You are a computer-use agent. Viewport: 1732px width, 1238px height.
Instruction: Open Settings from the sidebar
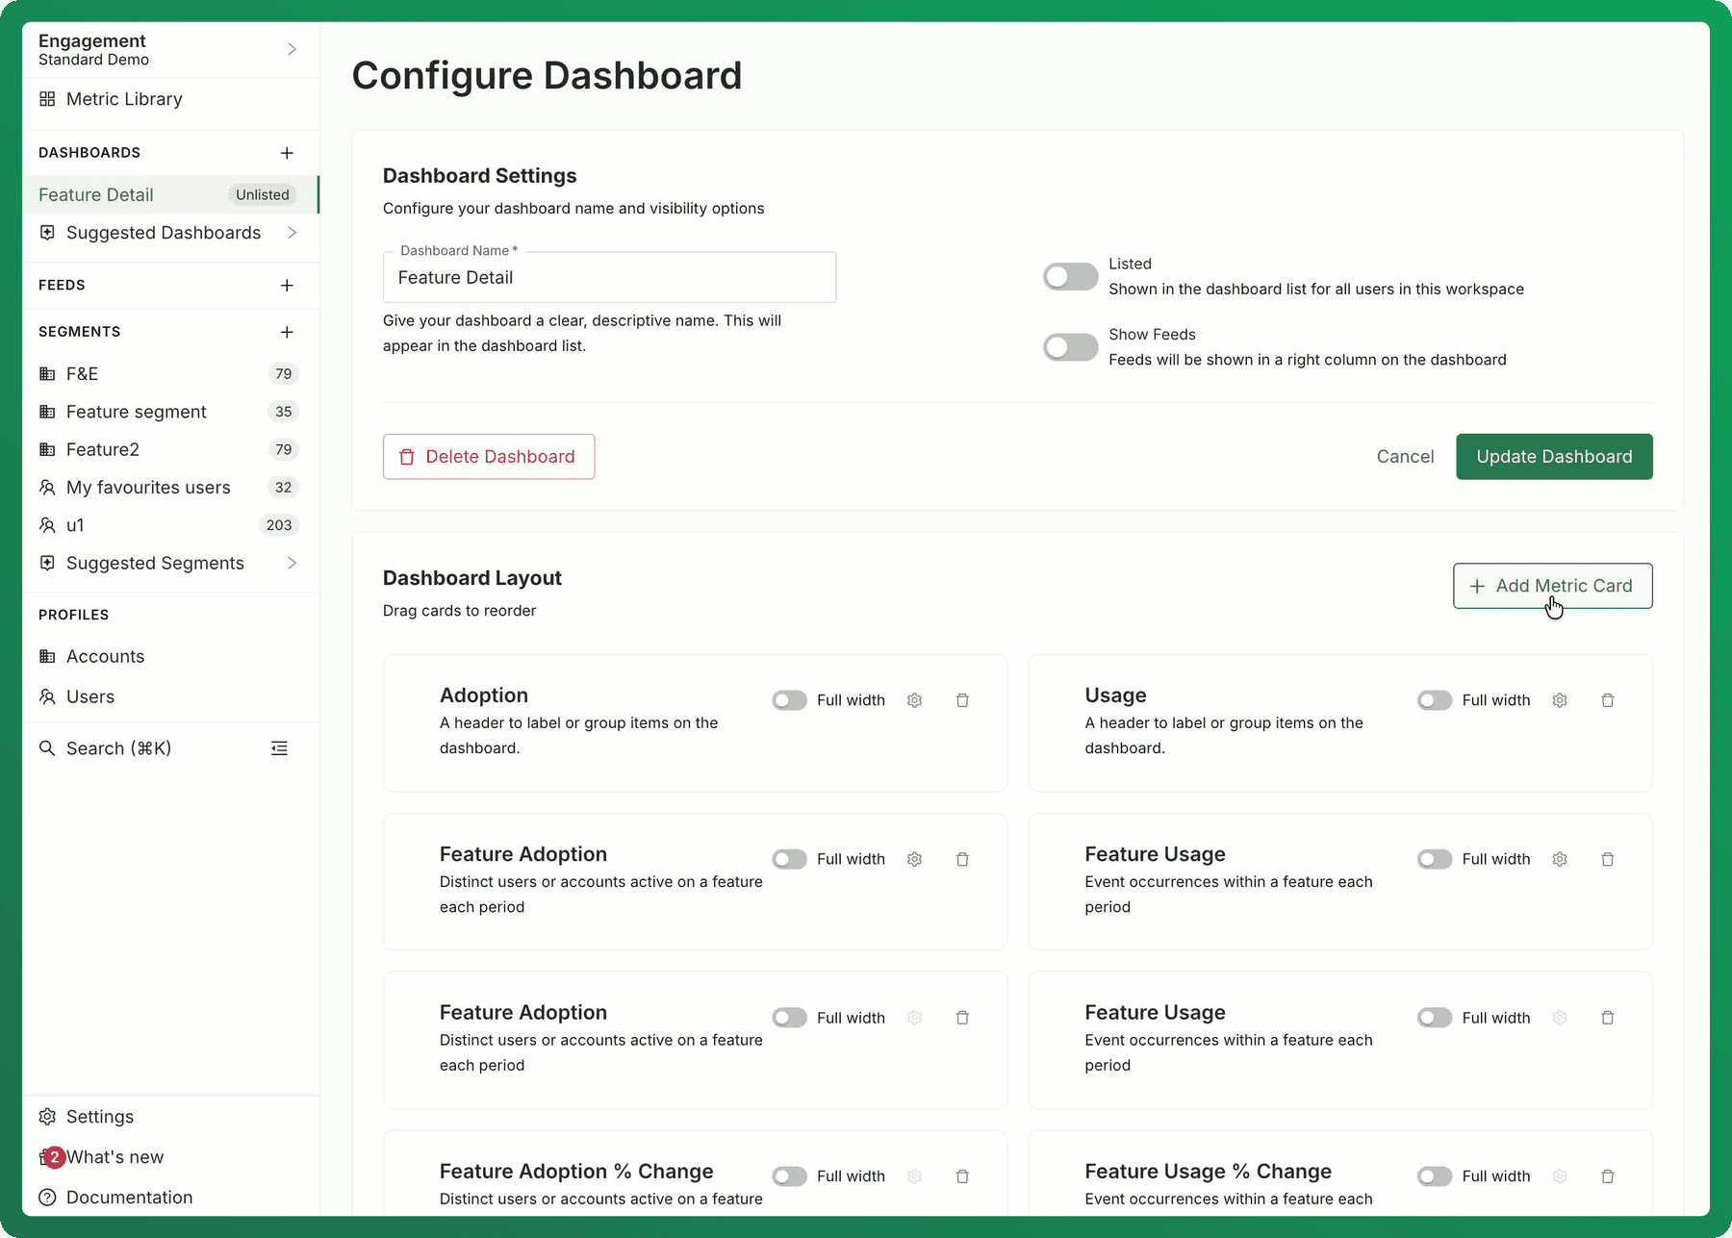click(170, 1117)
